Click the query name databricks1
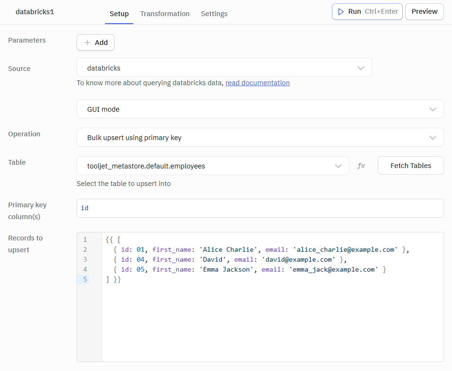 (35, 12)
